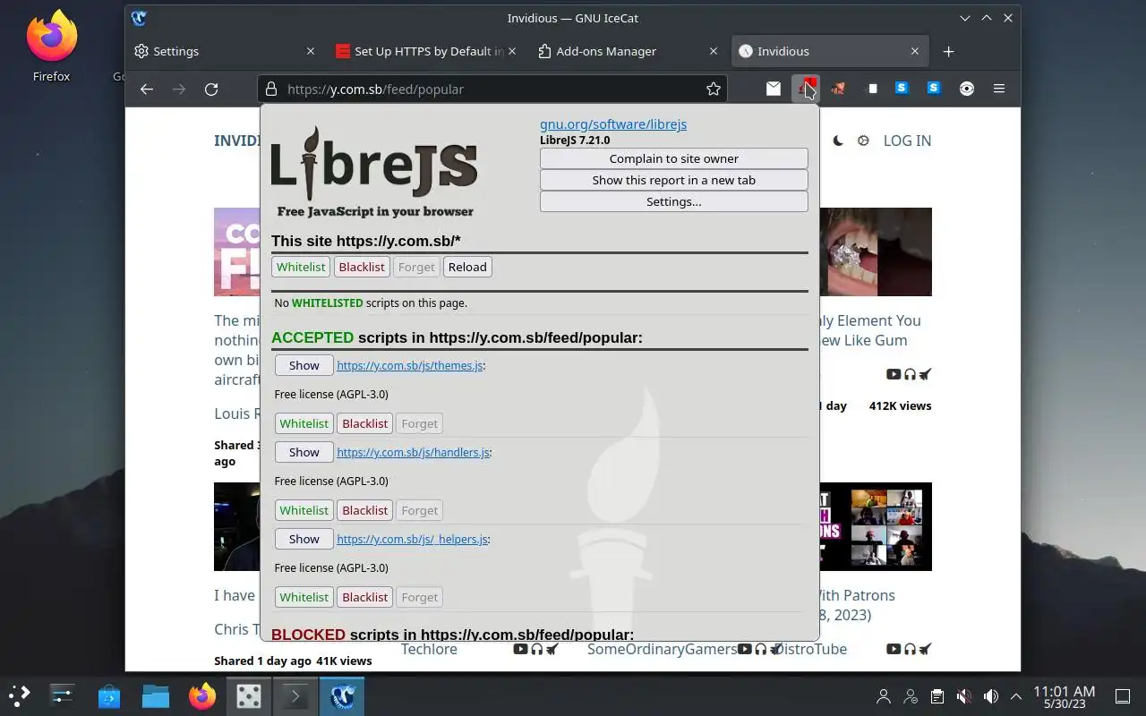The height and width of the screenshot is (716, 1146).
Task: Switch to the Add-ons Manager tab
Action: click(x=628, y=51)
